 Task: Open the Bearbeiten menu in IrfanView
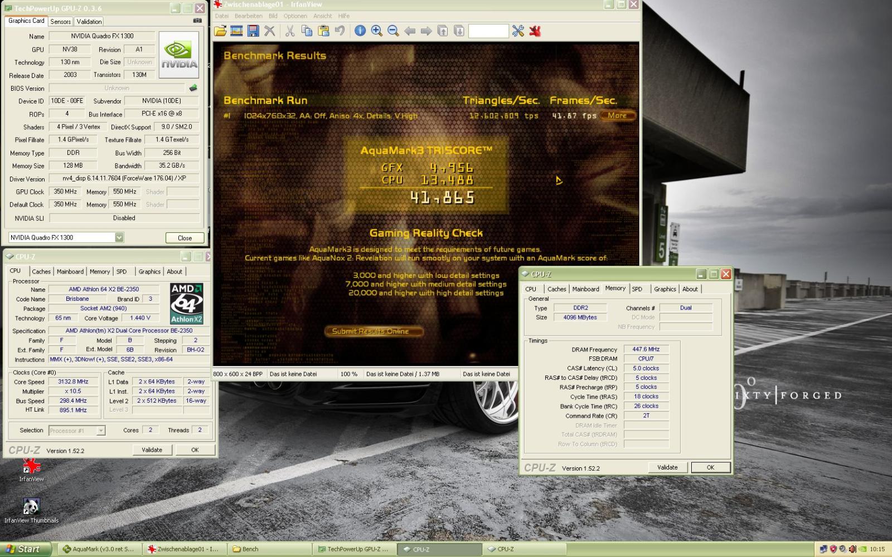coord(249,16)
